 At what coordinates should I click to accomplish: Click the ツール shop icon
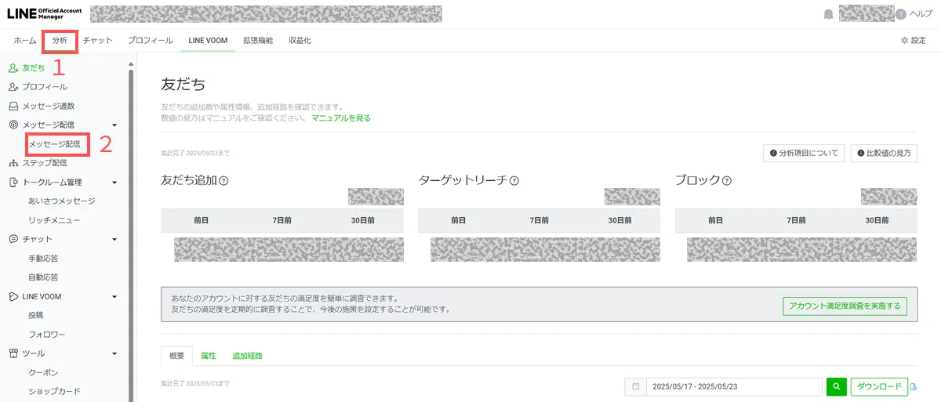pos(13,353)
